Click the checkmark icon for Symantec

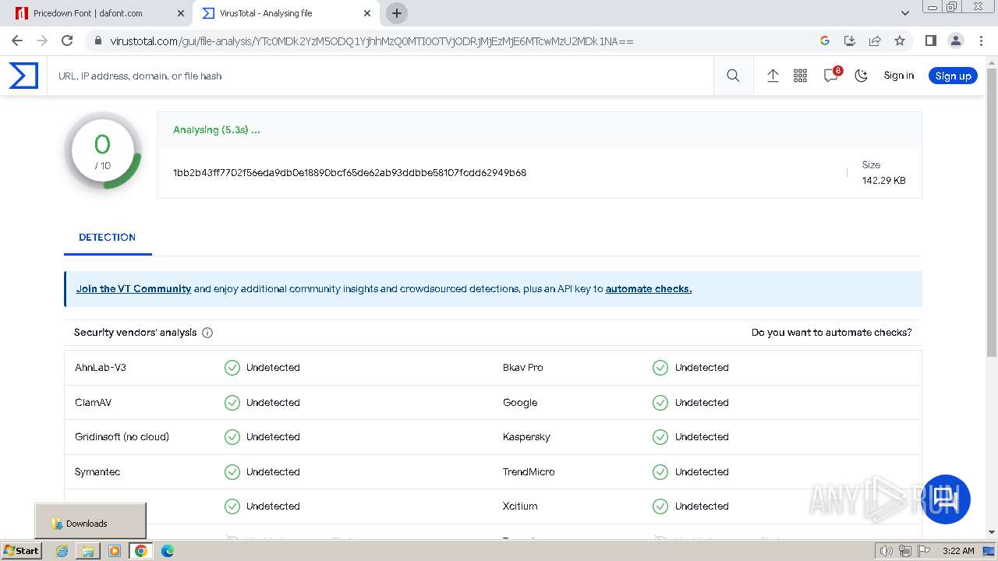pos(232,472)
